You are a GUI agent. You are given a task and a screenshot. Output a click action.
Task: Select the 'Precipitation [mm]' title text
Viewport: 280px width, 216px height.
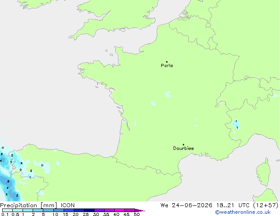click(x=29, y=205)
